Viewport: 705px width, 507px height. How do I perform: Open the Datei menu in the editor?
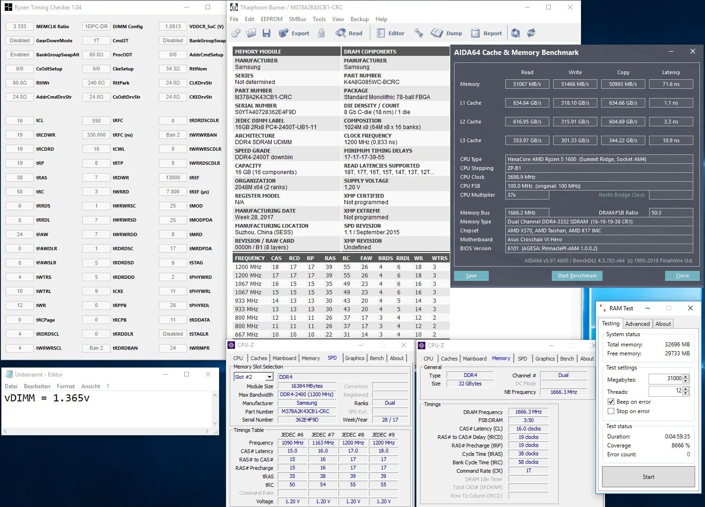(x=11, y=386)
